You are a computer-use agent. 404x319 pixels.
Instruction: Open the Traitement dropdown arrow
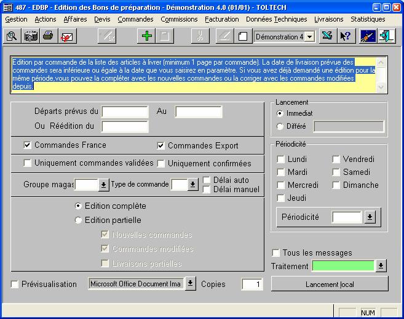tap(381, 266)
